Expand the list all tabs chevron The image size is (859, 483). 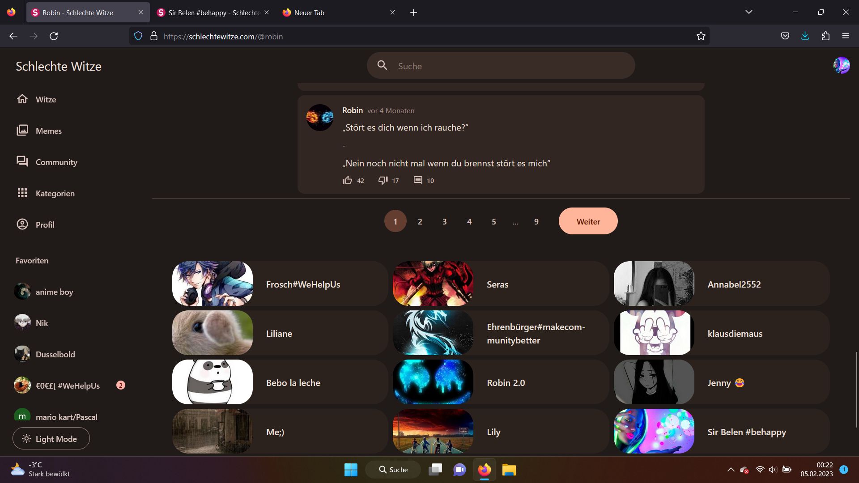[749, 12]
